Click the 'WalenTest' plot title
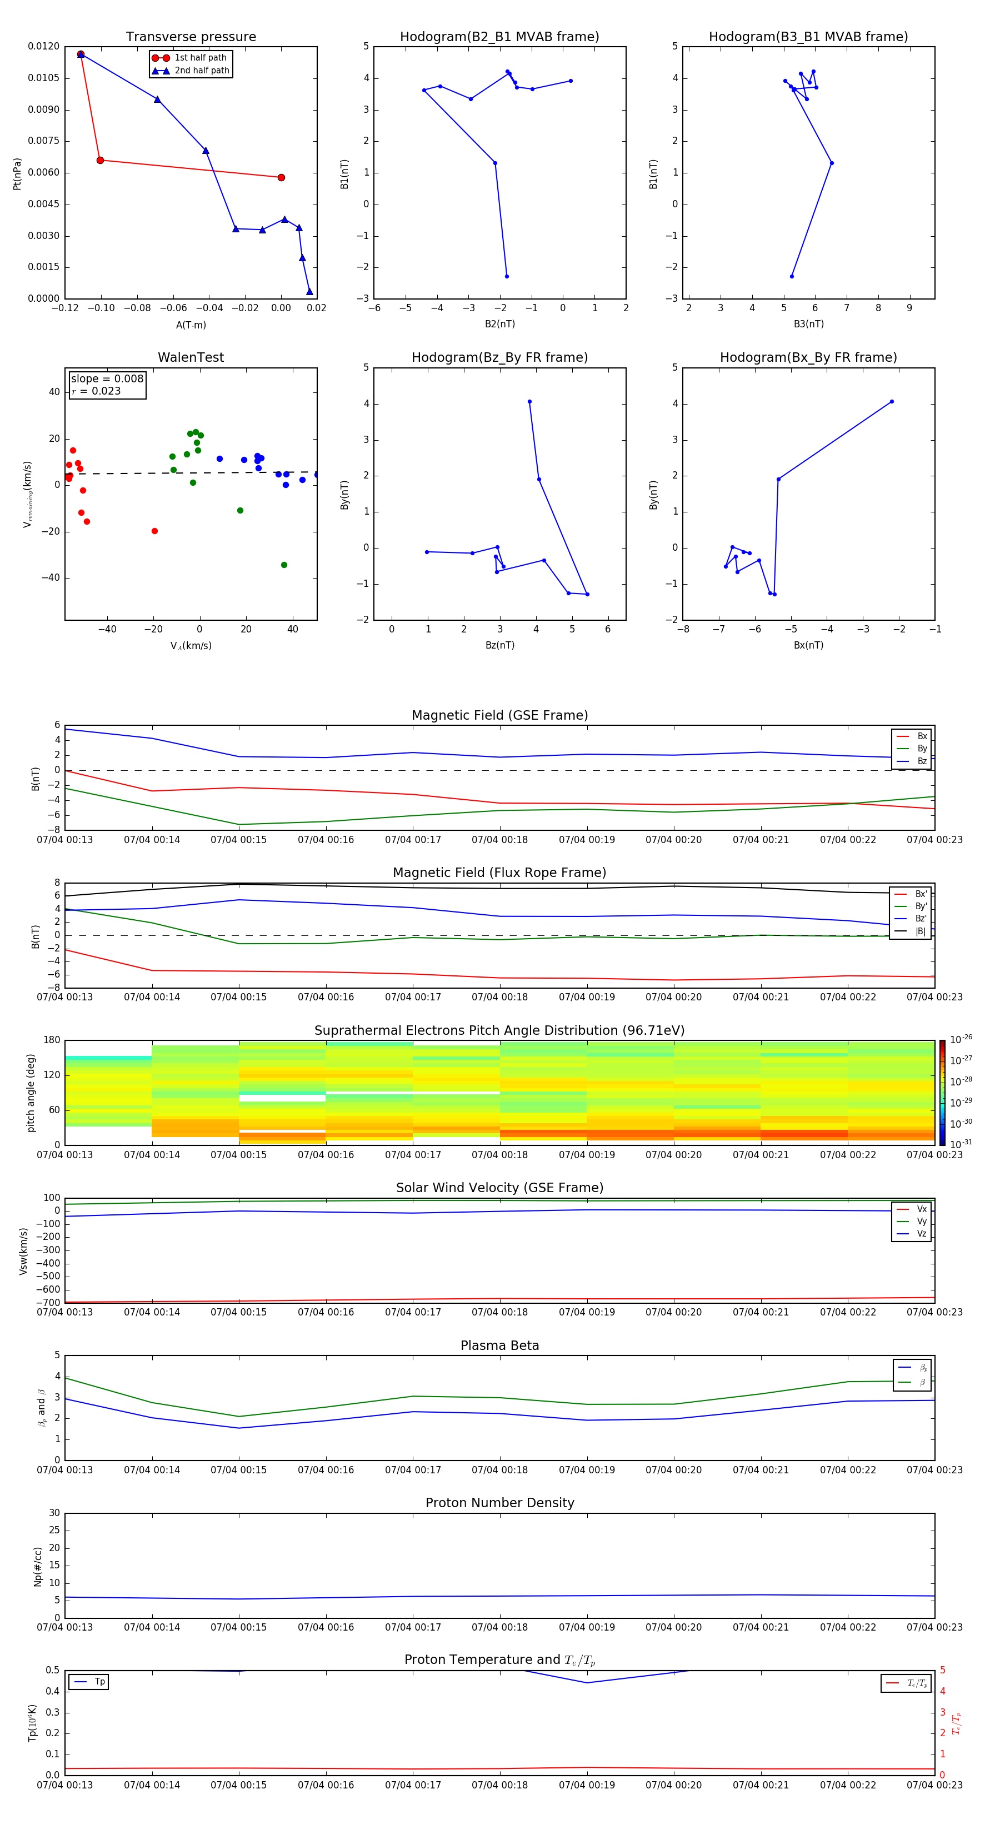 (191, 357)
